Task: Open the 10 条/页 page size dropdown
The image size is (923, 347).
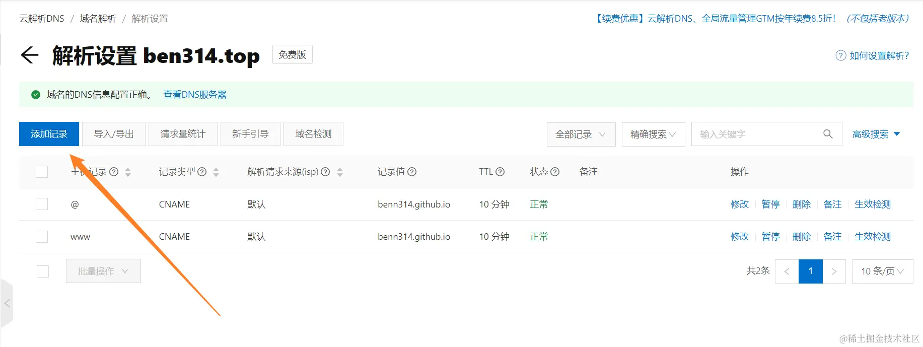Action: 882,271
